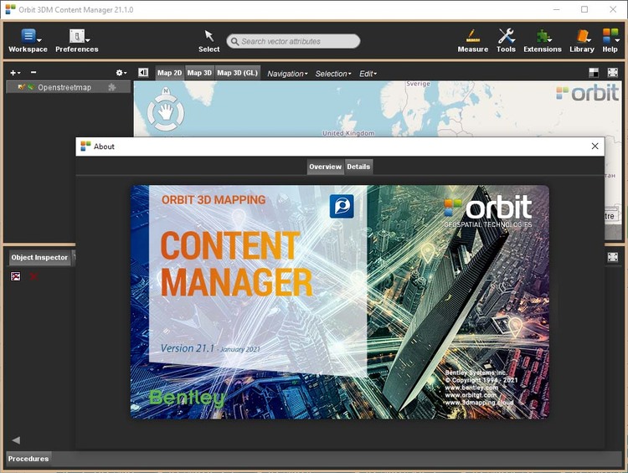Switch to the Map 3D tab
Viewport: 628px width, 473px height.
point(199,73)
